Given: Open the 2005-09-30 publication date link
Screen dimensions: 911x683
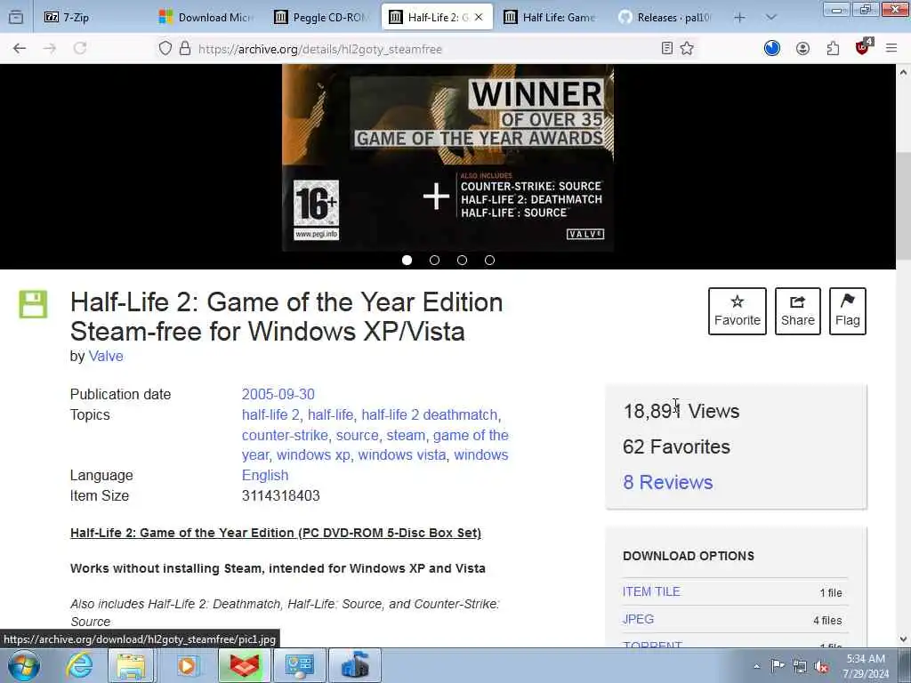Looking at the screenshot, I should tap(278, 394).
